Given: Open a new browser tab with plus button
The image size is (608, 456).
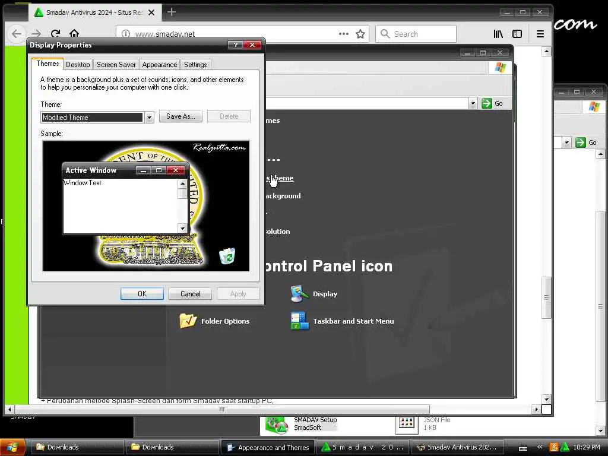Looking at the screenshot, I should 172,12.
